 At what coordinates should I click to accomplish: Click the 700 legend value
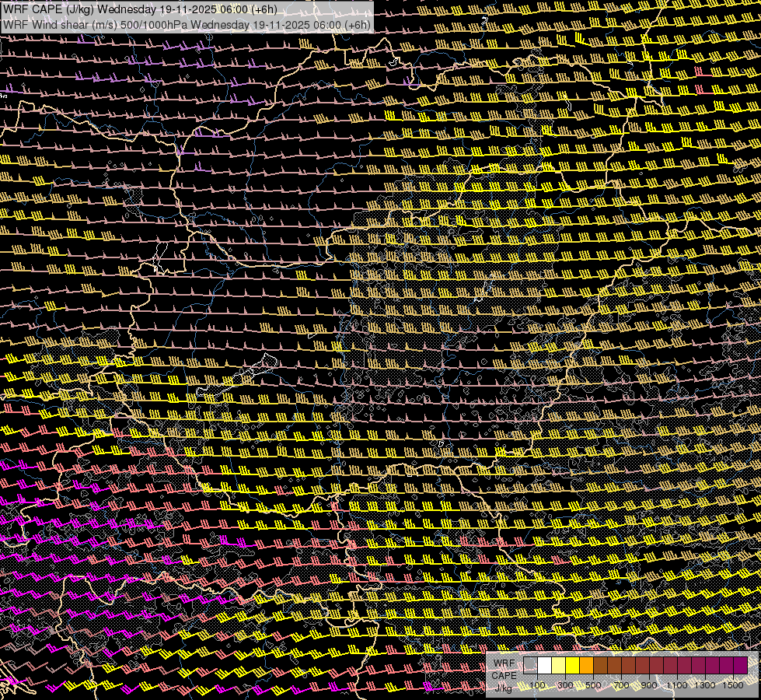click(x=621, y=685)
